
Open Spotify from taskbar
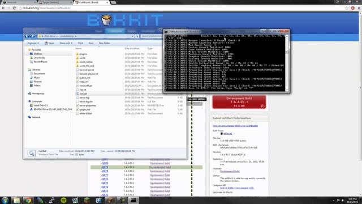(x=63, y=200)
